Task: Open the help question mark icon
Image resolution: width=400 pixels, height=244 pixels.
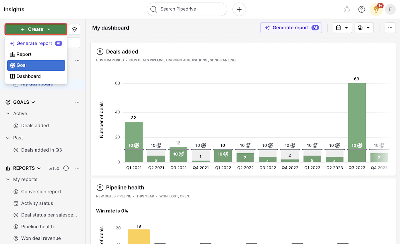Action: pos(362,9)
